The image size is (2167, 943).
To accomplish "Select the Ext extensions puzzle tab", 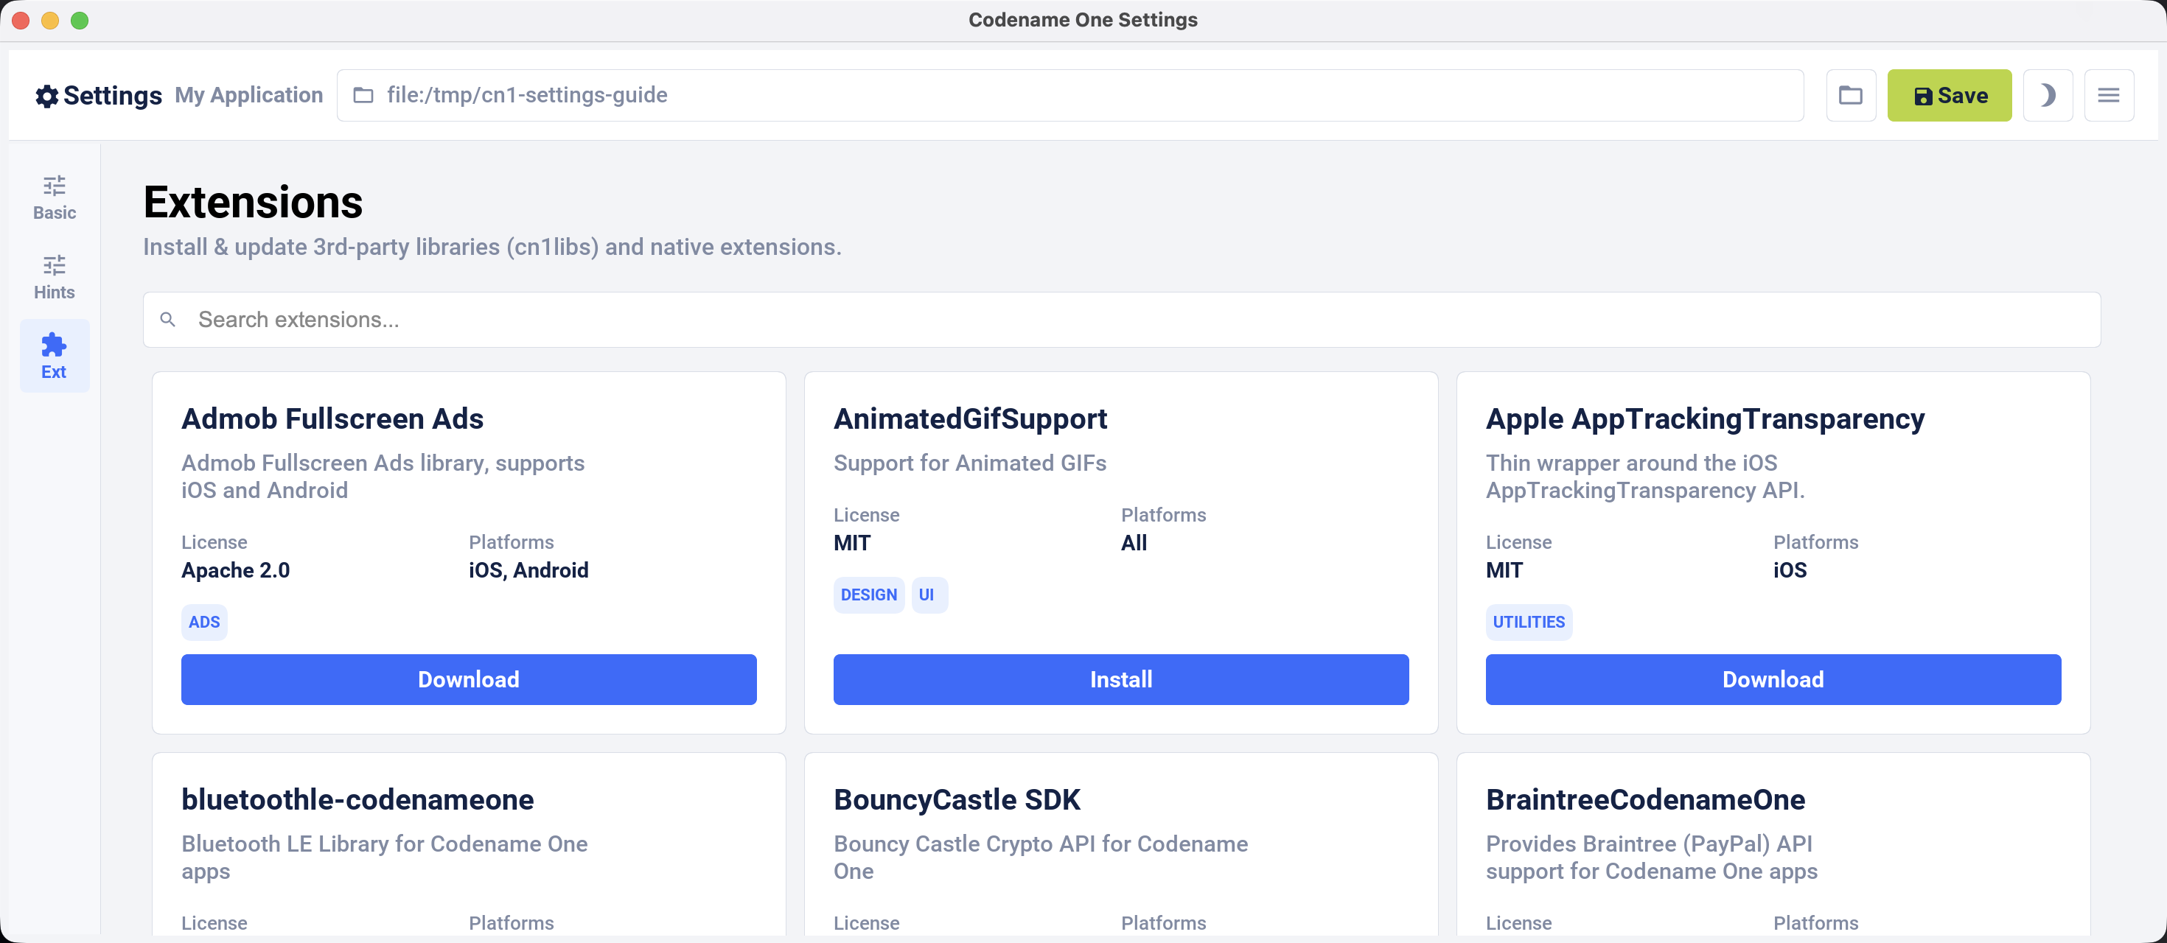I will [54, 357].
